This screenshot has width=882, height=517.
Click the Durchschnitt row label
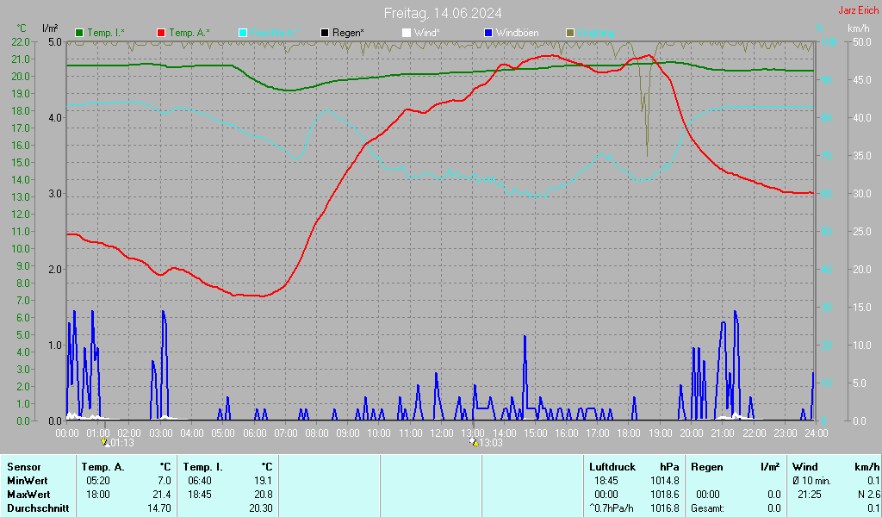pyautogui.click(x=37, y=508)
